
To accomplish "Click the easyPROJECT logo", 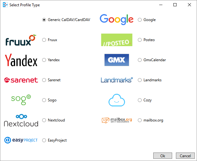I will tap(21, 140).
